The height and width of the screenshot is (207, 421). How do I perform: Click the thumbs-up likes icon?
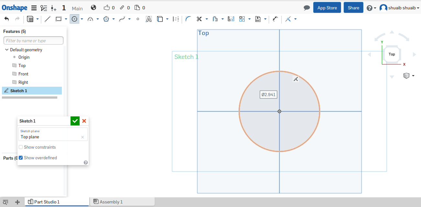coord(107,7)
